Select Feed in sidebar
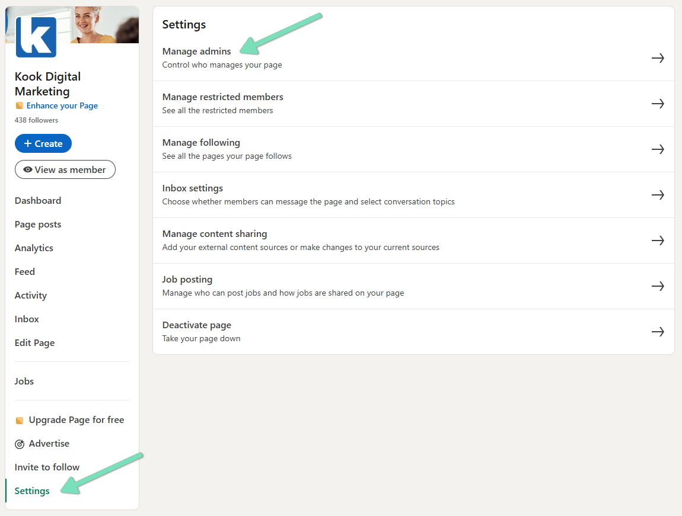The image size is (682, 516). [25, 272]
